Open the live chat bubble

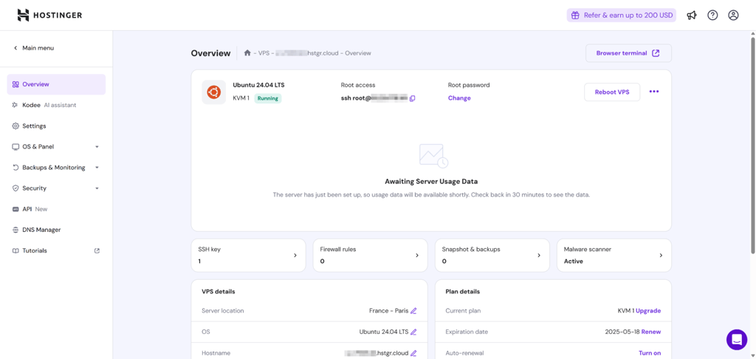pyautogui.click(x=737, y=340)
